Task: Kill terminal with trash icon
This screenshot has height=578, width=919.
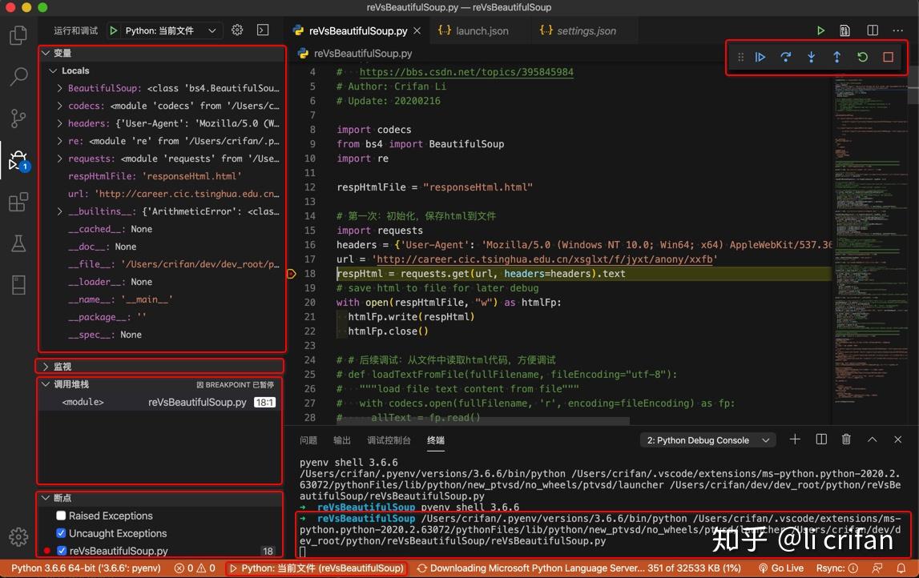Action: pos(846,440)
